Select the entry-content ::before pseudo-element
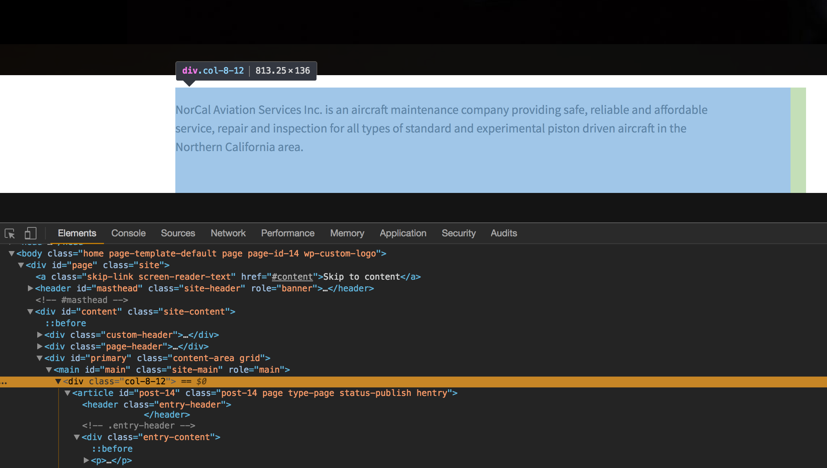 tap(112, 449)
